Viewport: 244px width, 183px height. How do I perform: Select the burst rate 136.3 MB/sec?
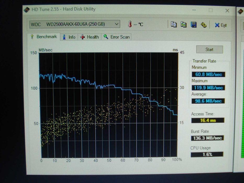pos(207,138)
